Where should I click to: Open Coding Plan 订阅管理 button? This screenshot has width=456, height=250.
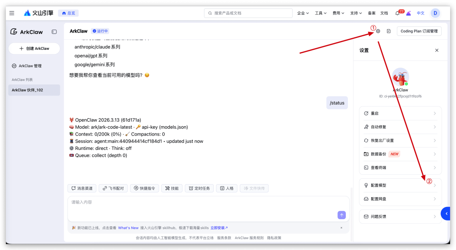pyautogui.click(x=419, y=31)
